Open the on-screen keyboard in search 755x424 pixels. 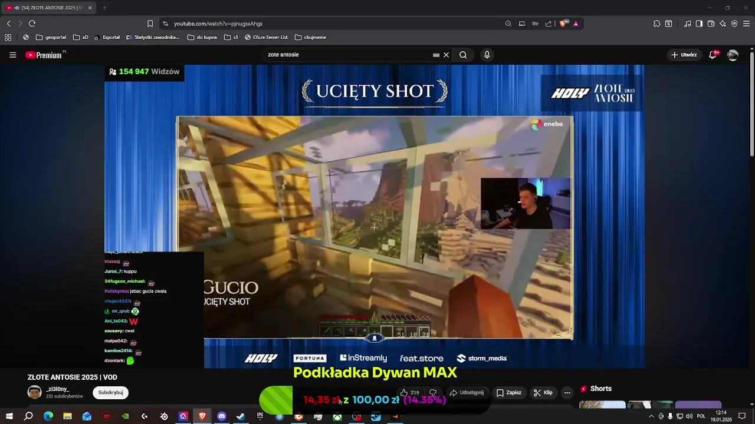(436, 55)
